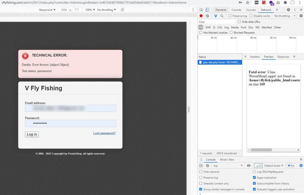Screen dimensions: 304x195
Task: Click the network Filter text box
Action: coord(216,22)
